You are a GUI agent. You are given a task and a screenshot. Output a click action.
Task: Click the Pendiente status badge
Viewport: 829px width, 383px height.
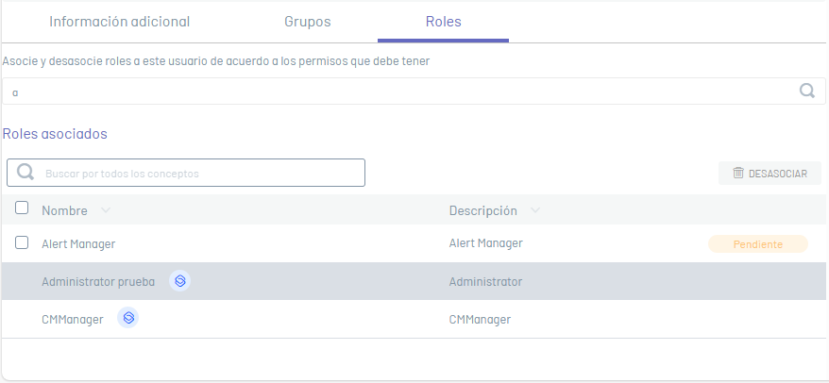(x=758, y=244)
